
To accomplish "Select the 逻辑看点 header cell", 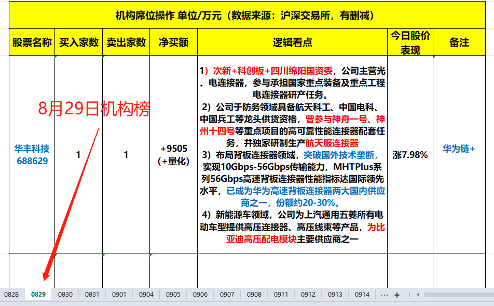I will click(292, 42).
